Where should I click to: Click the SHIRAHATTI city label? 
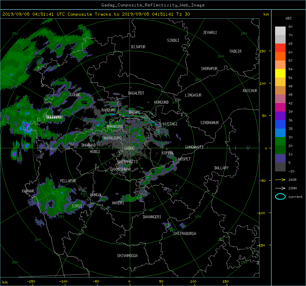pos(128,162)
